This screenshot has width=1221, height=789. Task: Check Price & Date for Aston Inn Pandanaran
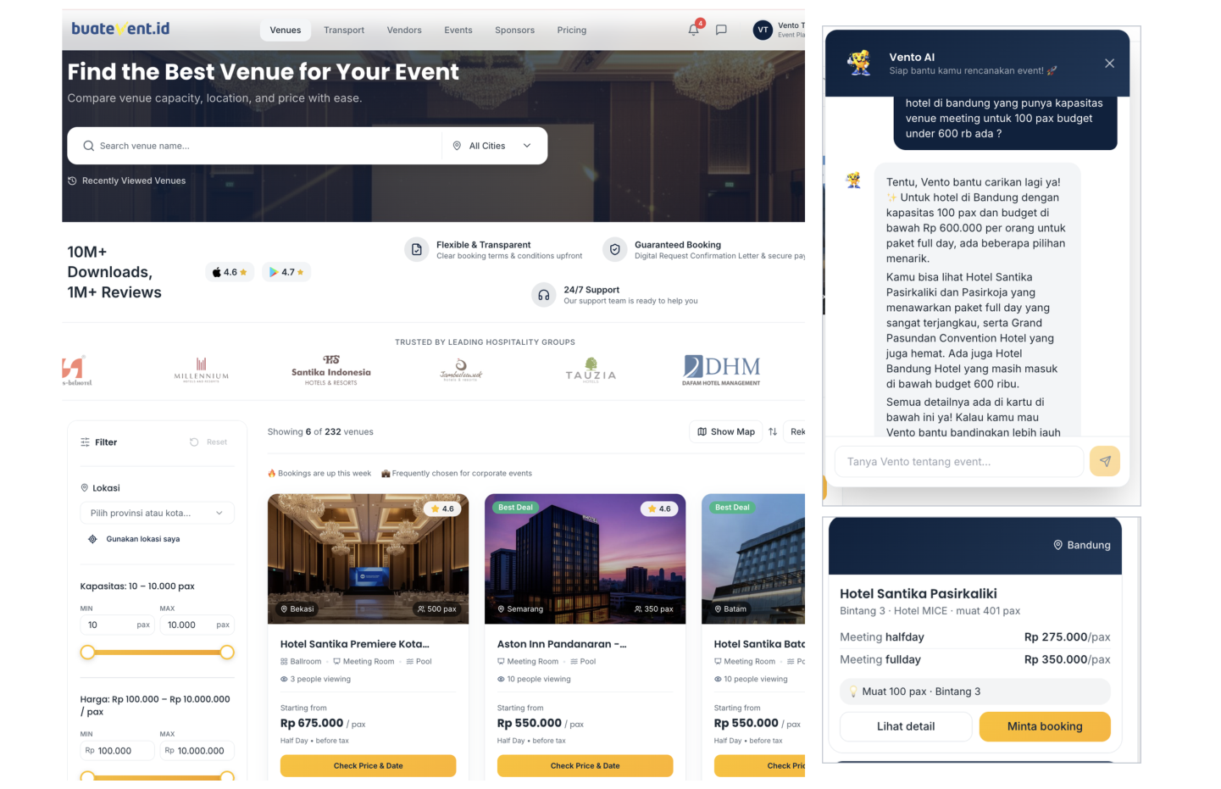586,765
